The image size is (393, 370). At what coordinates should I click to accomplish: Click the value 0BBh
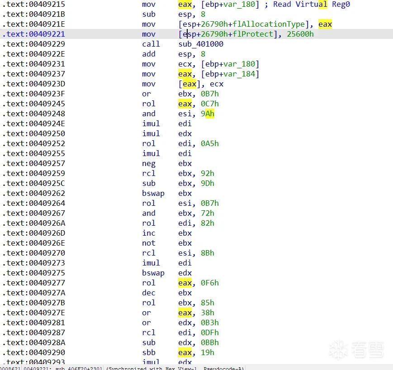pyautogui.click(x=210, y=343)
